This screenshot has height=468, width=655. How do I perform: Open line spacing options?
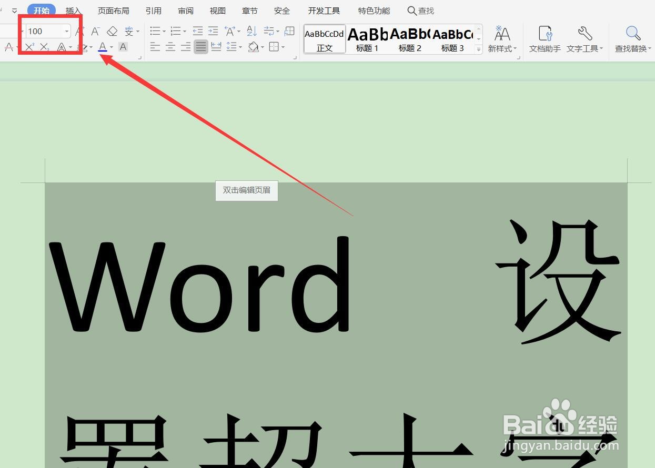click(231, 47)
